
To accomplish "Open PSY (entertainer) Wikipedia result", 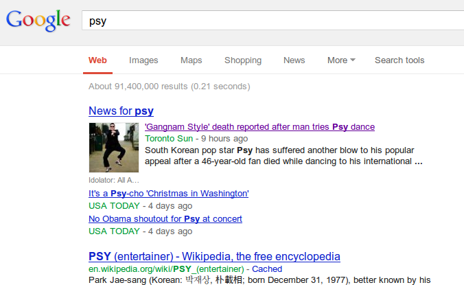I will pos(215,256).
